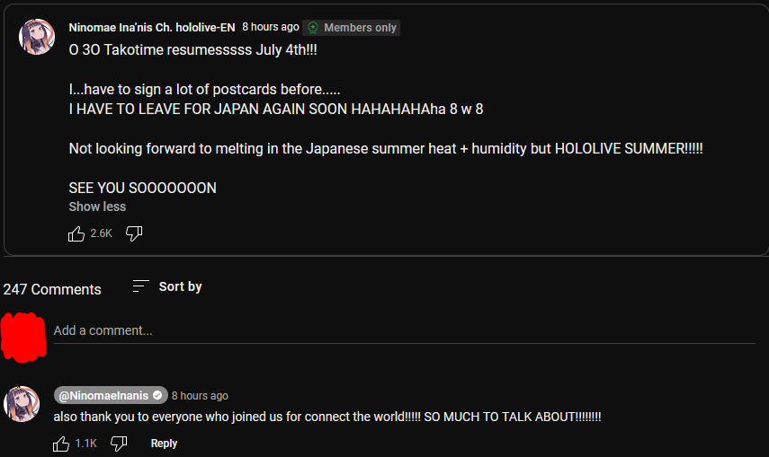Open Ninomae Ina'nis Ch. hololive-EN channel link

pos(151,28)
